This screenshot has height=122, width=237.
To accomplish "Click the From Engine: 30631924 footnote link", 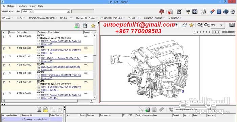I will pos(61,75).
